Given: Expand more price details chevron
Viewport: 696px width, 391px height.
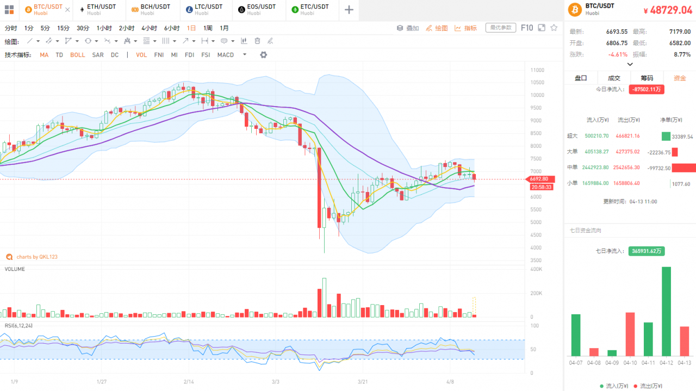Looking at the screenshot, I should 630,64.
